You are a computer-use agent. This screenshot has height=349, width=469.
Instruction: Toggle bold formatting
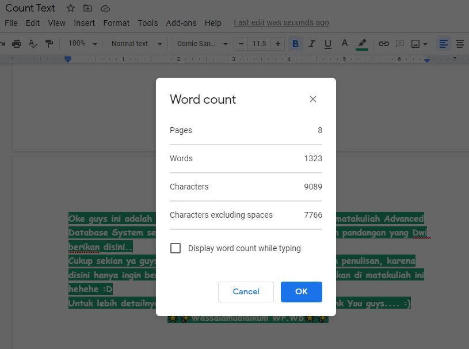295,44
